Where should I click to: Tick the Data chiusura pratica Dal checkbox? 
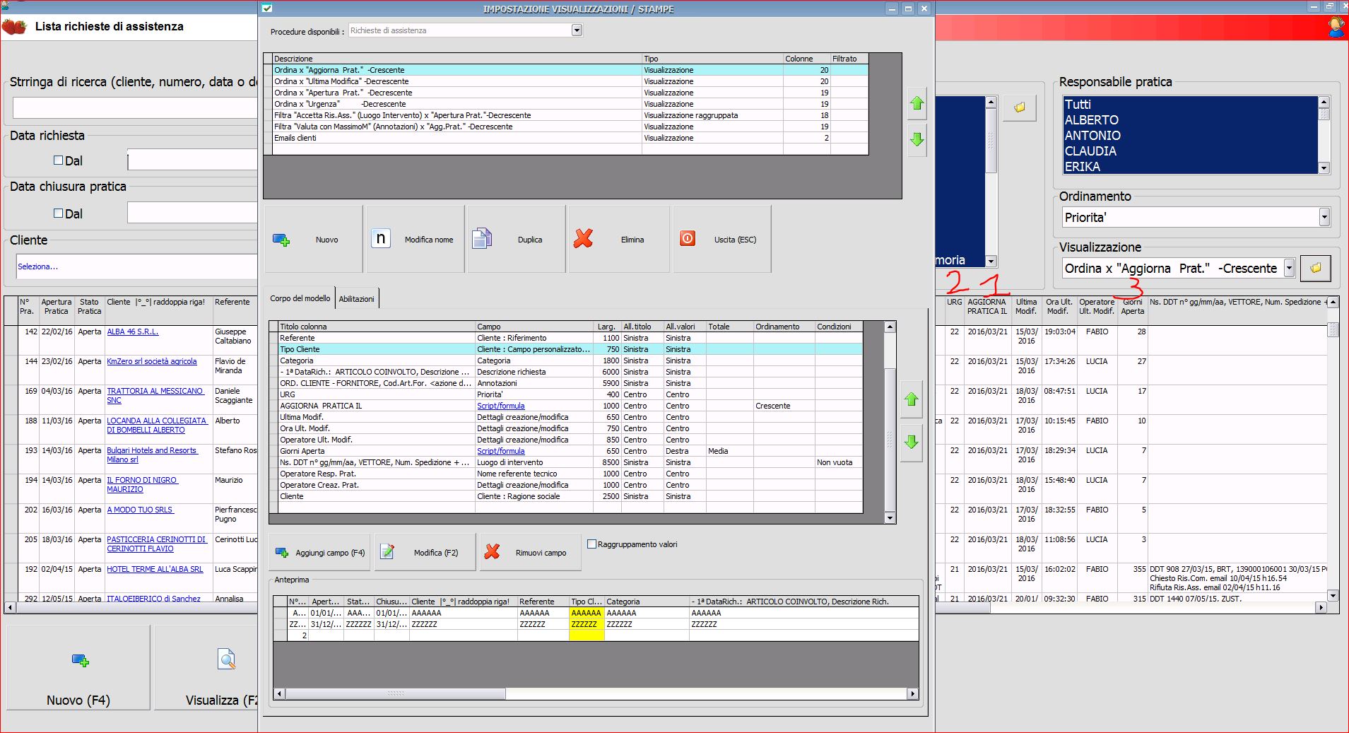(x=59, y=213)
